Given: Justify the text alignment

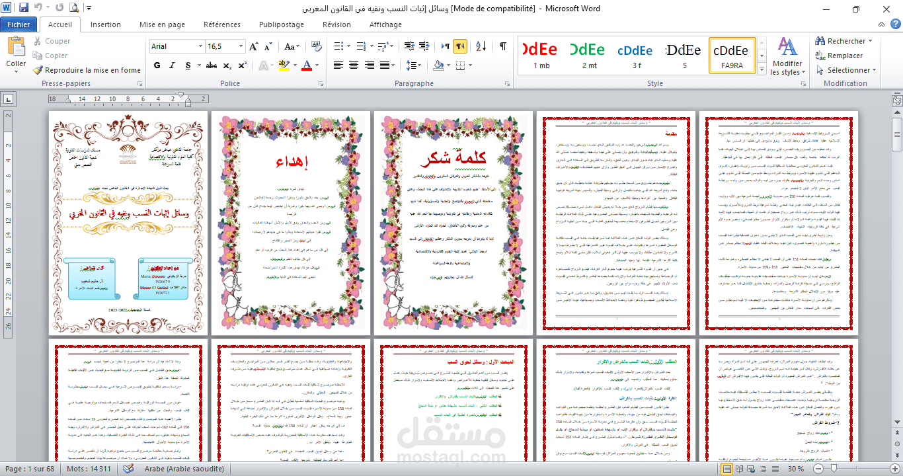Looking at the screenshot, I should 385,65.
